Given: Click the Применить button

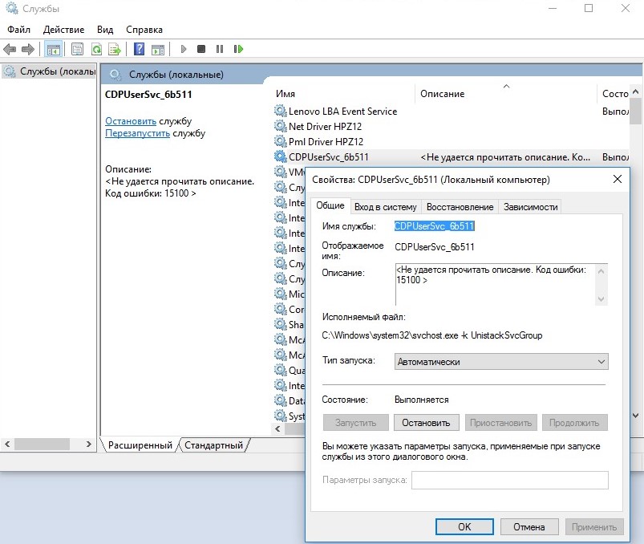Looking at the screenshot, I should pyautogui.click(x=594, y=526).
